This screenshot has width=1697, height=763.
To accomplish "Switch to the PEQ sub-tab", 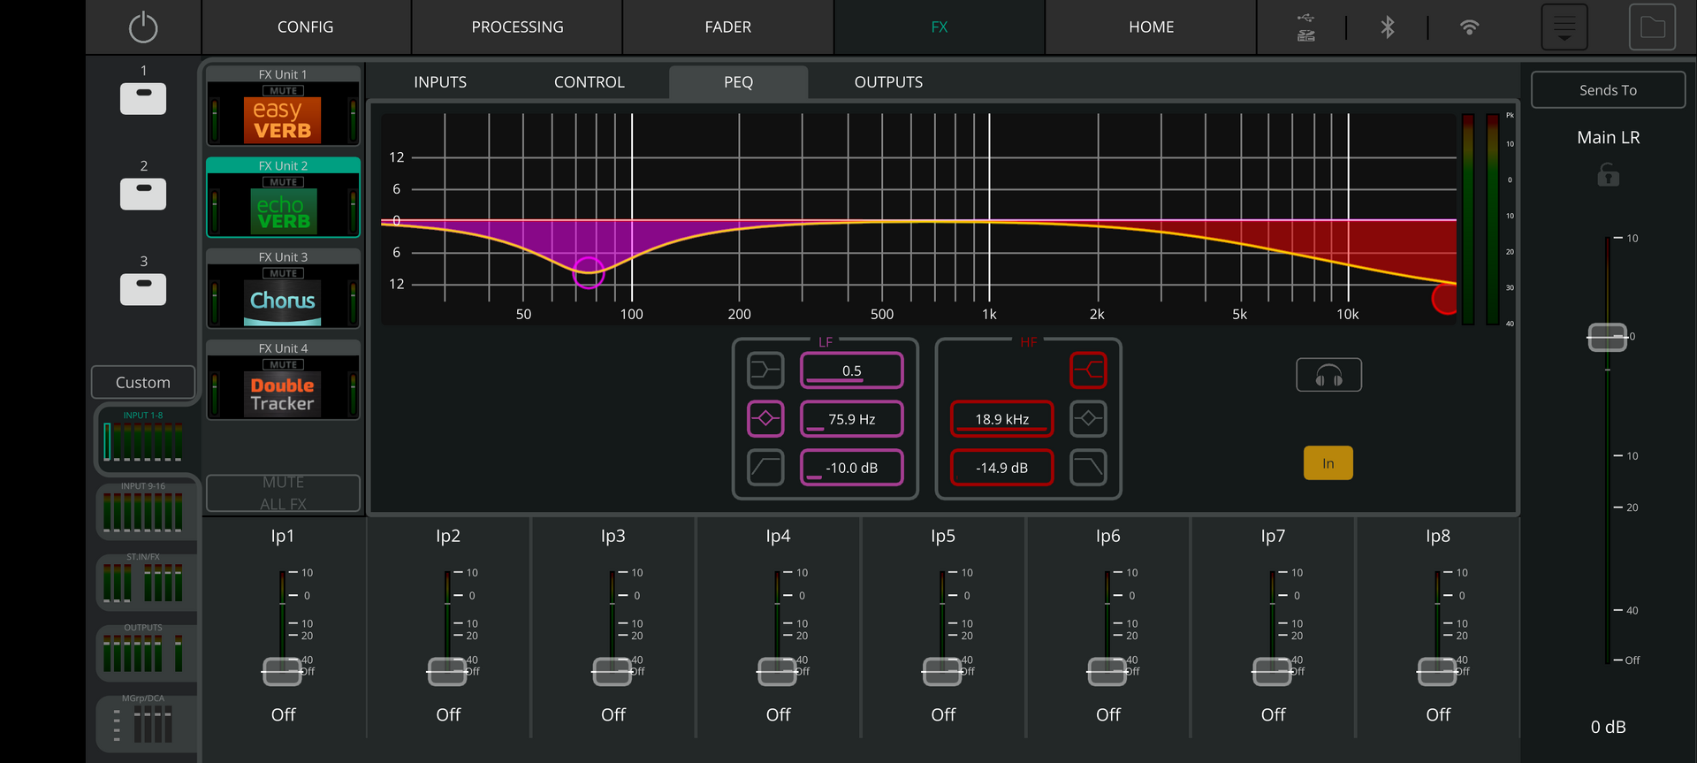I will 739,82.
